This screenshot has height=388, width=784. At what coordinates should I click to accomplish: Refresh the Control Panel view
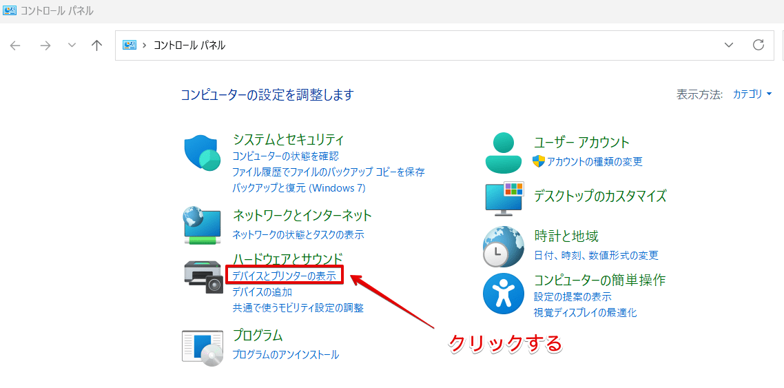pyautogui.click(x=759, y=45)
